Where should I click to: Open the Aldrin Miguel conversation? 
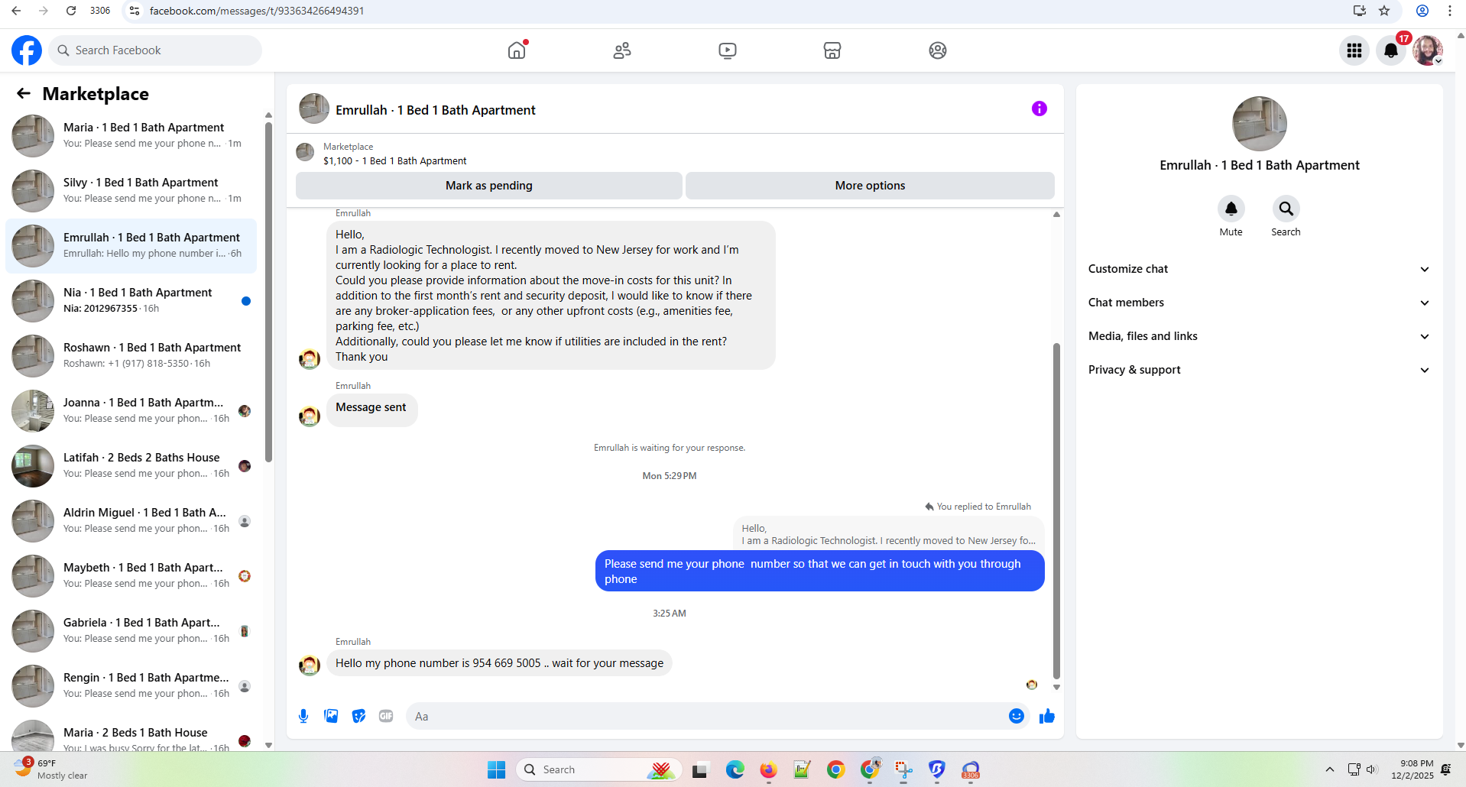[x=131, y=521]
